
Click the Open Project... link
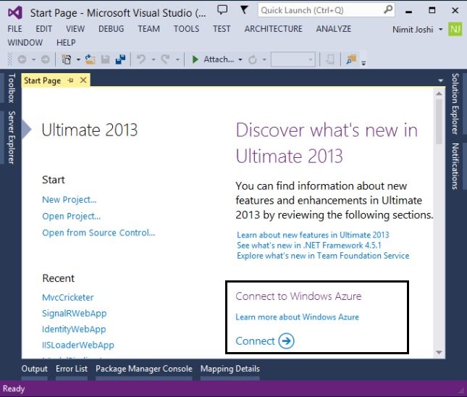point(72,216)
